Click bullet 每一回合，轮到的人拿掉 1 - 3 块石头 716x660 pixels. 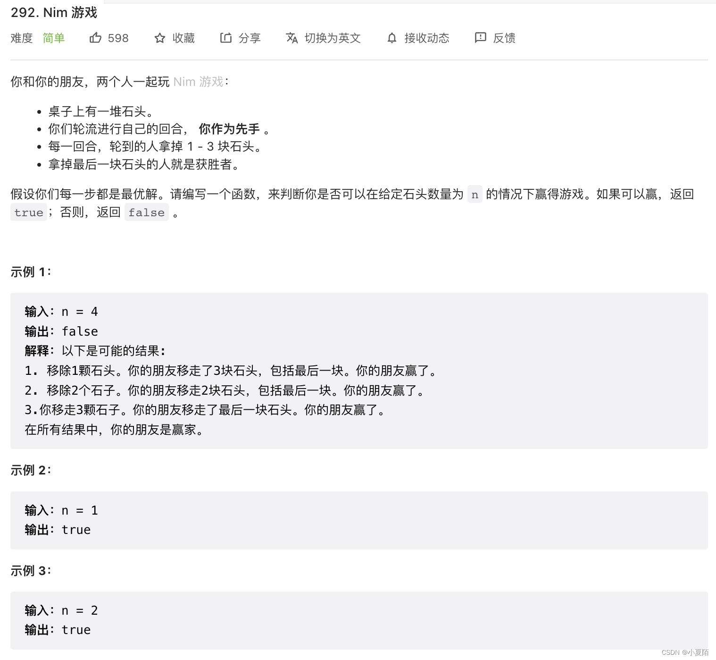(156, 146)
